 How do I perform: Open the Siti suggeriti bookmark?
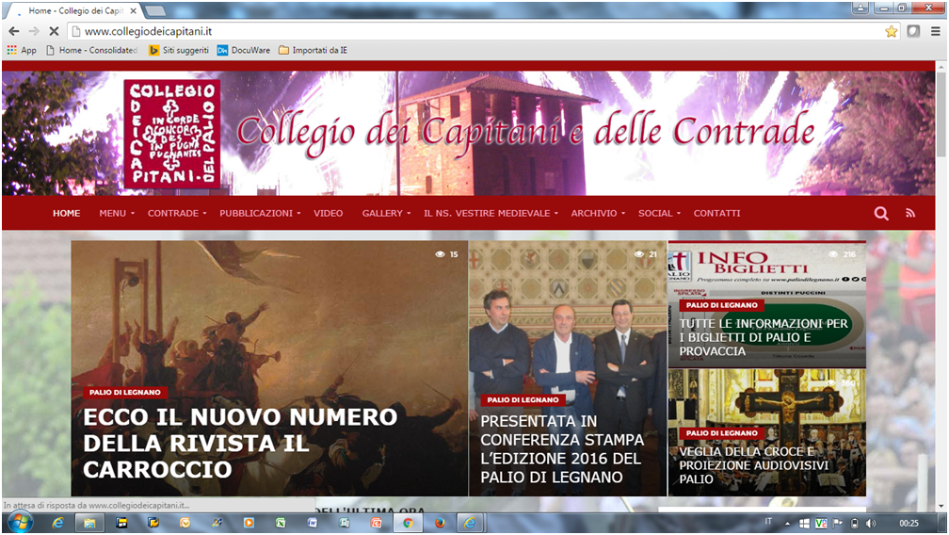pyautogui.click(x=179, y=50)
